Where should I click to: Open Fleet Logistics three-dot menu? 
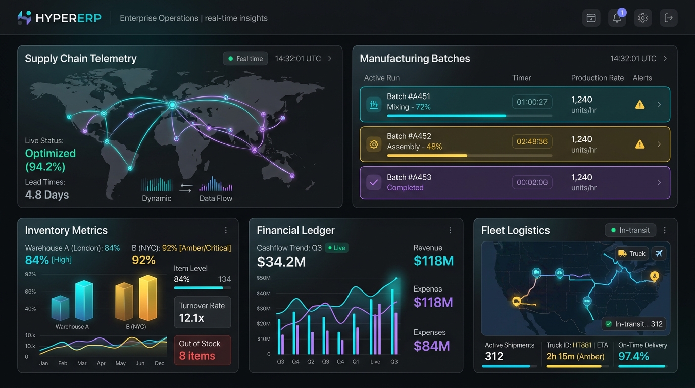(665, 230)
